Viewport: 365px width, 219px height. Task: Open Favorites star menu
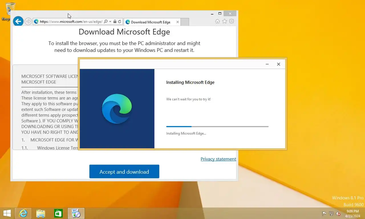(225, 21)
